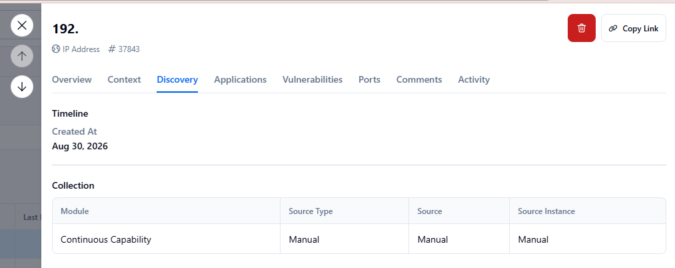Open the Applications tab
The width and height of the screenshot is (675, 268).
pos(240,80)
